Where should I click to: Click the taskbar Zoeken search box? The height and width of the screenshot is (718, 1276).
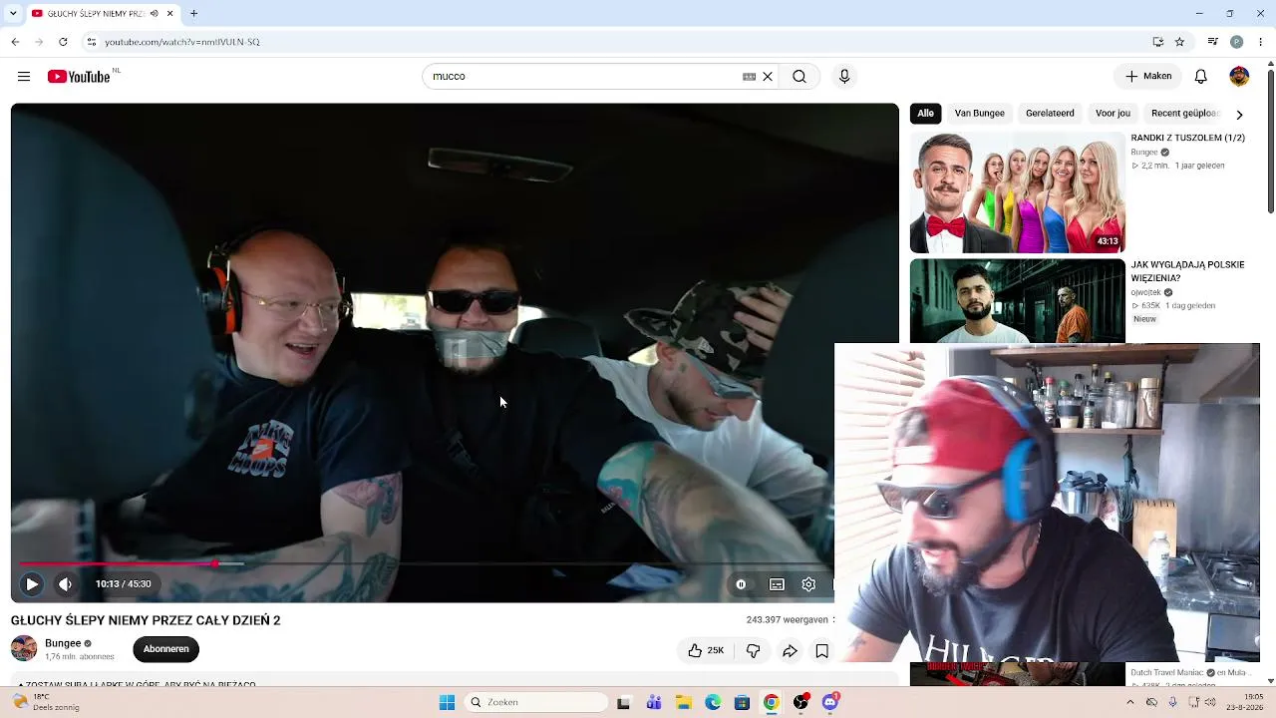(x=536, y=702)
